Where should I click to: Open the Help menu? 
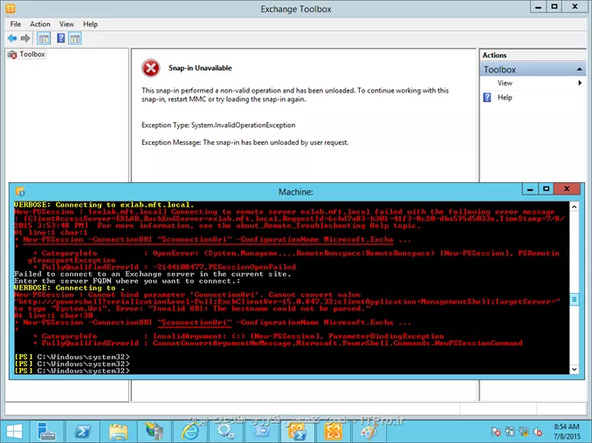coord(90,24)
